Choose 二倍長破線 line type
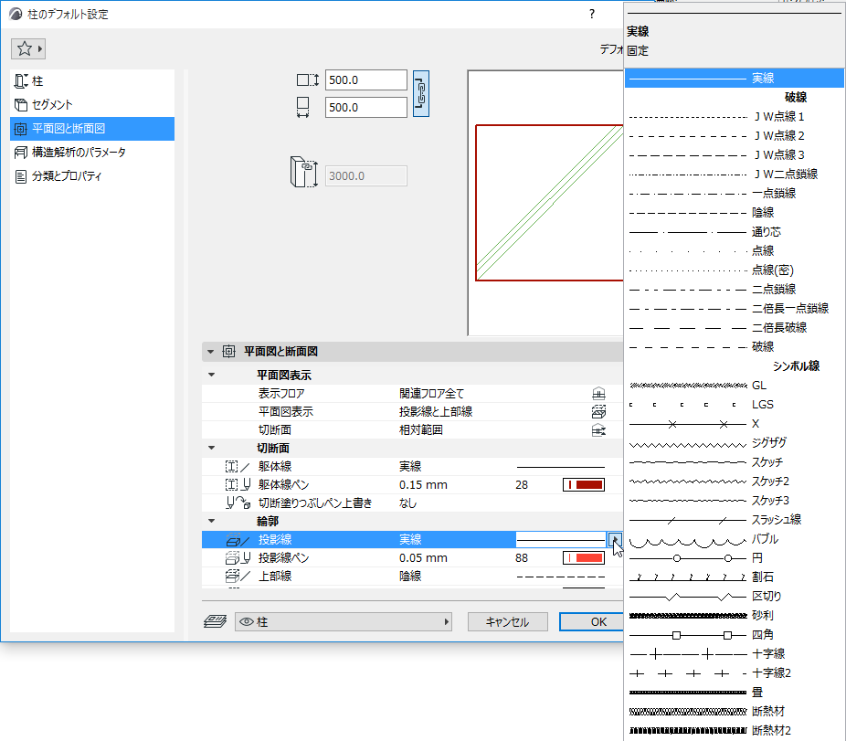 click(x=734, y=328)
